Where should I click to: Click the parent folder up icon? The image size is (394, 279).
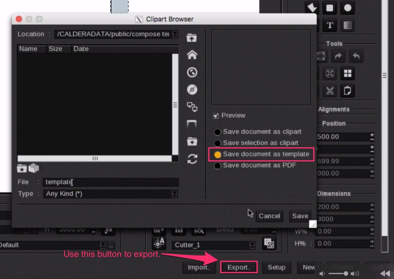[192, 38]
